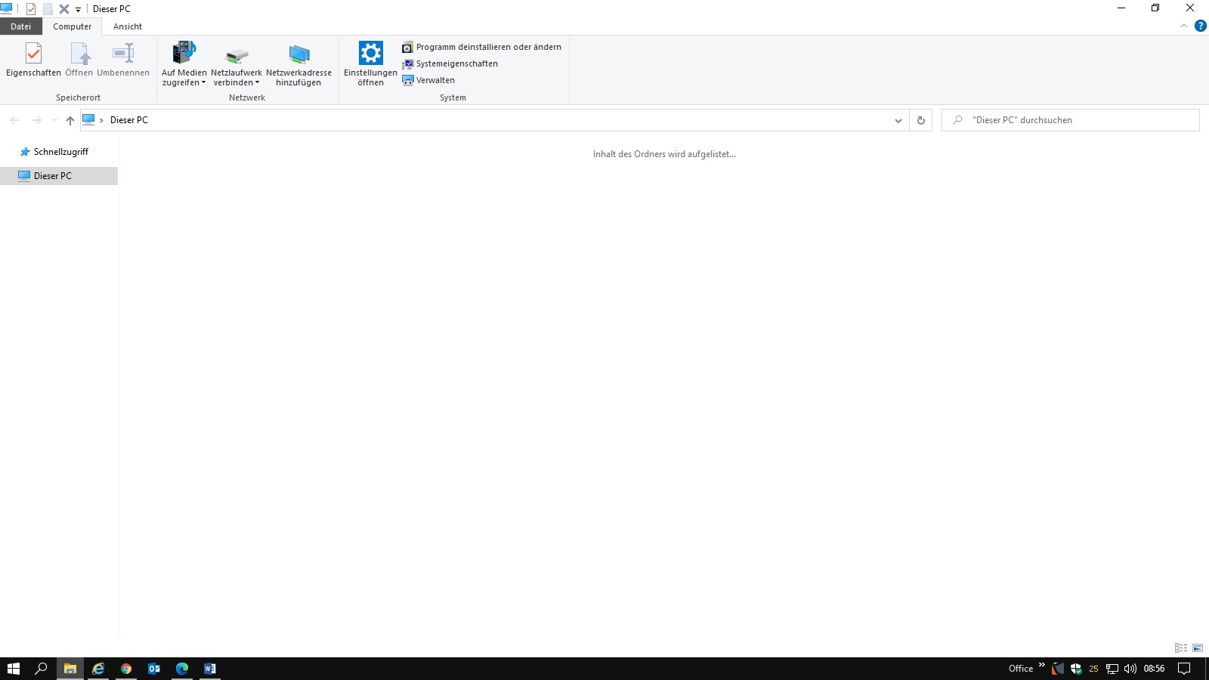Click quick access Properties checkmark icon
The height and width of the screenshot is (680, 1209).
31,9
